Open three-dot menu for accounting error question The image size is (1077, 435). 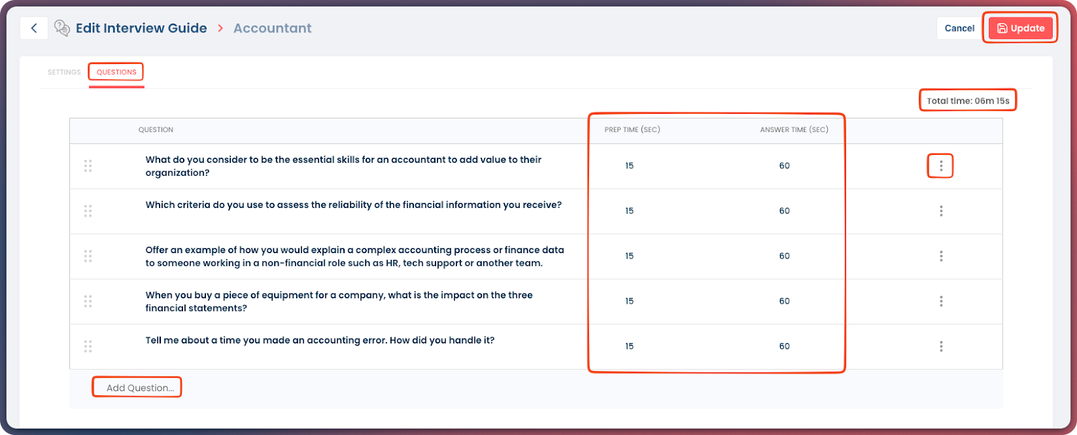pos(940,346)
